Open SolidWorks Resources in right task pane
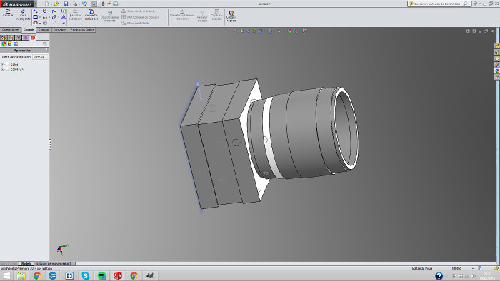This screenshot has height=281, width=500. point(497,46)
